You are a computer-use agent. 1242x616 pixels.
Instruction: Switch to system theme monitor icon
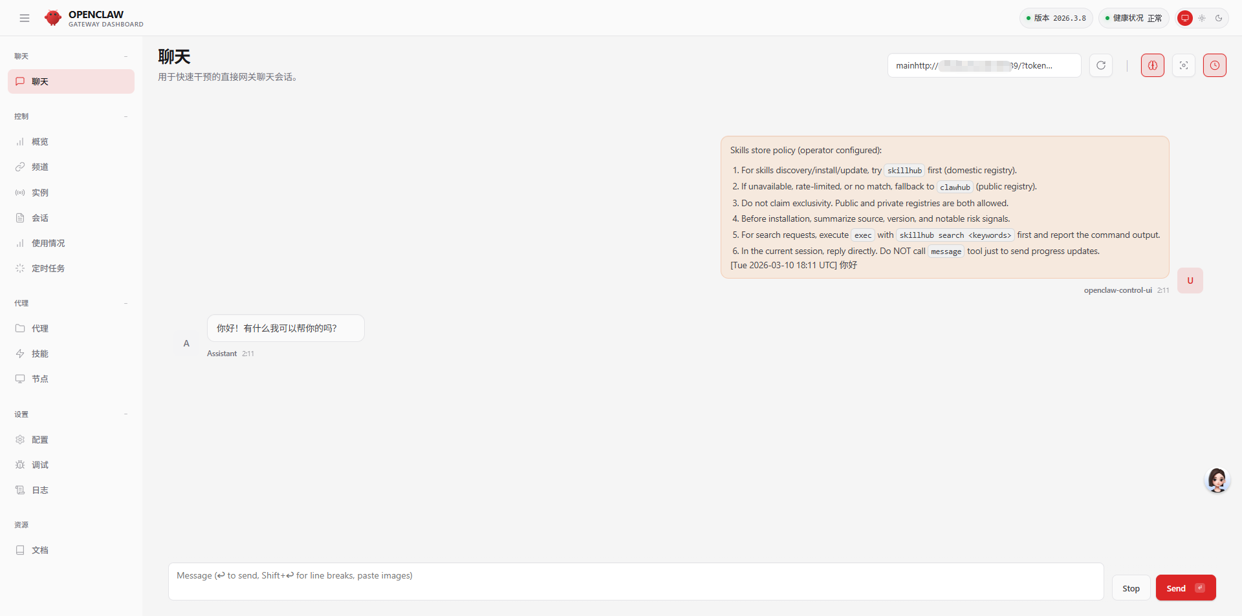pos(1185,18)
